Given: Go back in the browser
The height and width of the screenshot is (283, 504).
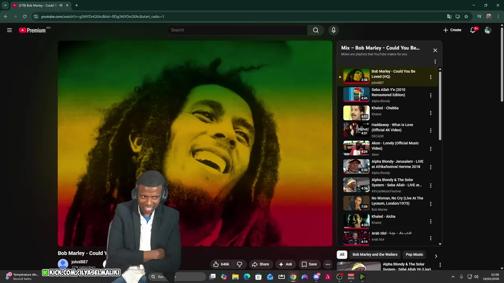Looking at the screenshot, I should [x=6, y=17].
